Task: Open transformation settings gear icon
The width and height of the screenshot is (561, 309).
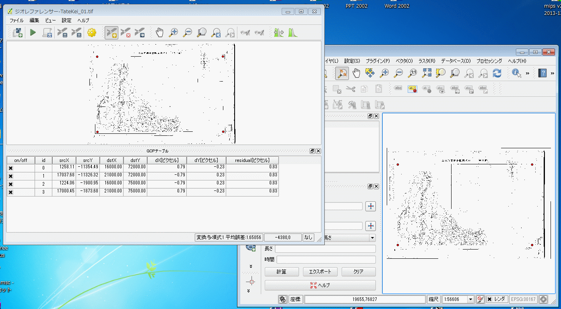Action: (92, 33)
